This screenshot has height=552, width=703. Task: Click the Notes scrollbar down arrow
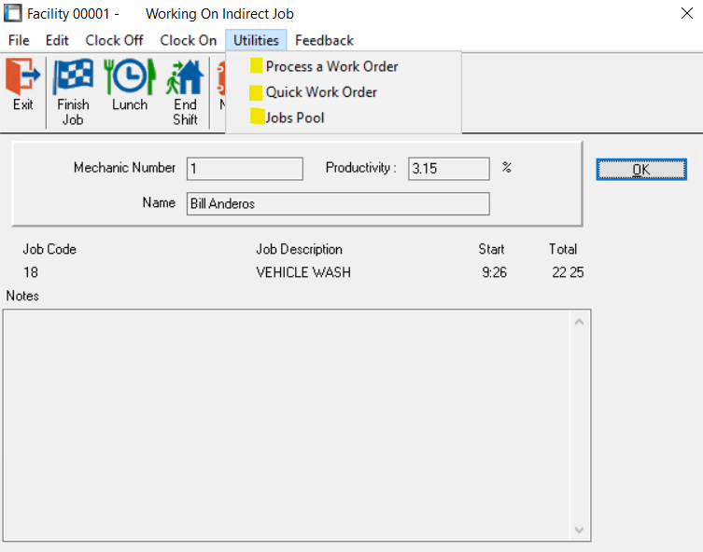tap(578, 530)
